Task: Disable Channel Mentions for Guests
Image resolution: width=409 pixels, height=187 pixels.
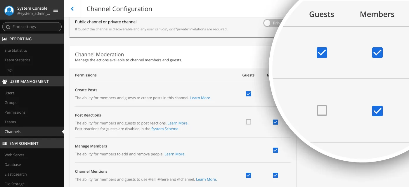Action: pos(249,175)
